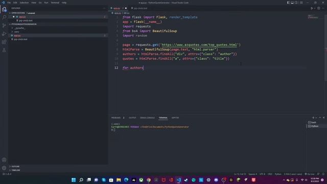
Task: Open the Extensions view
Action: (x=4, y=42)
